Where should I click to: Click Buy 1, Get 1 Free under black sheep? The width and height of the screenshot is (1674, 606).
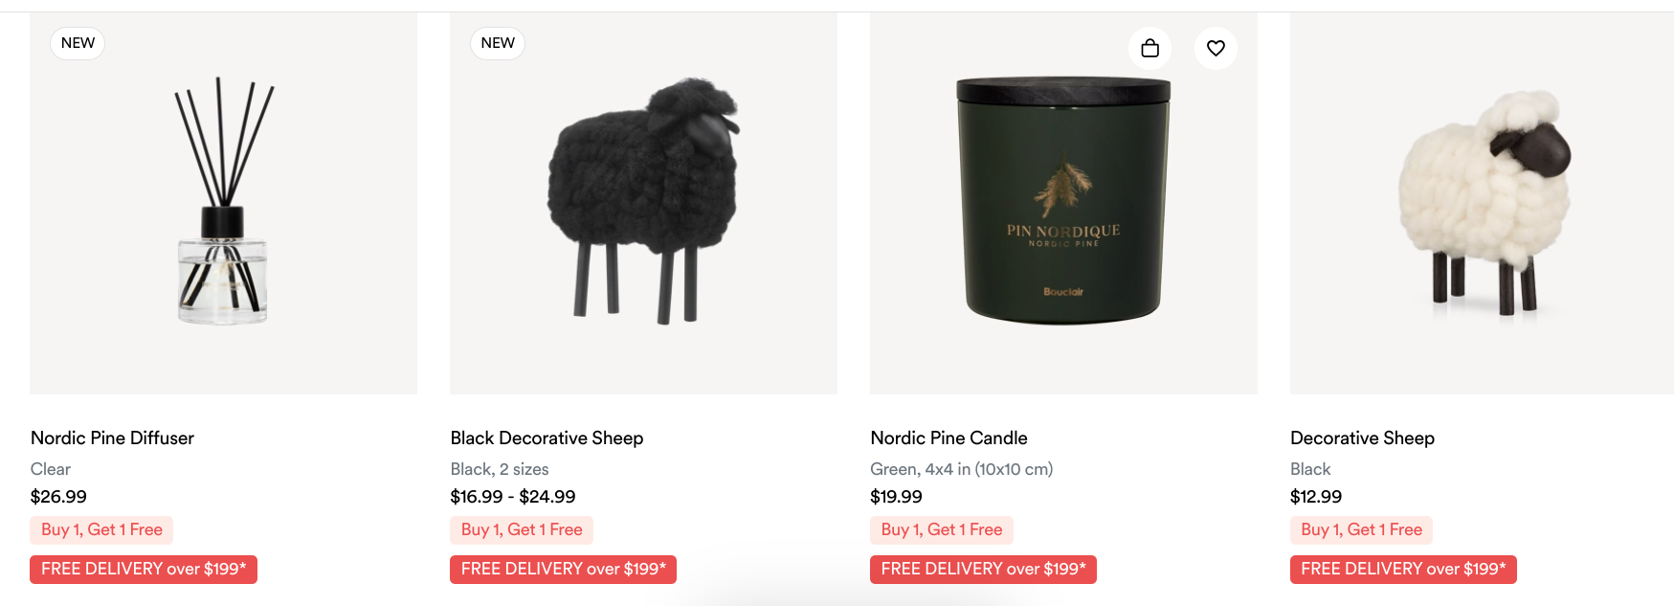(x=522, y=529)
